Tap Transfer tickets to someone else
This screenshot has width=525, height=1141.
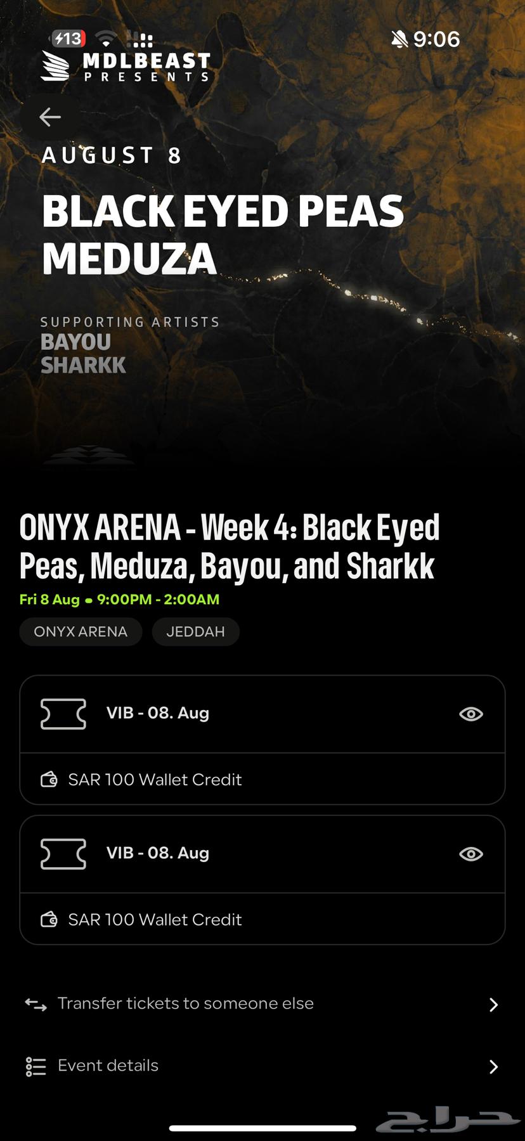coord(185,1003)
